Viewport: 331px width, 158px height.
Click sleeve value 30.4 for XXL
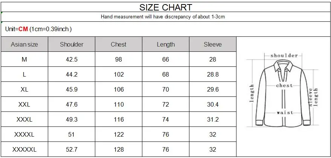click(213, 105)
